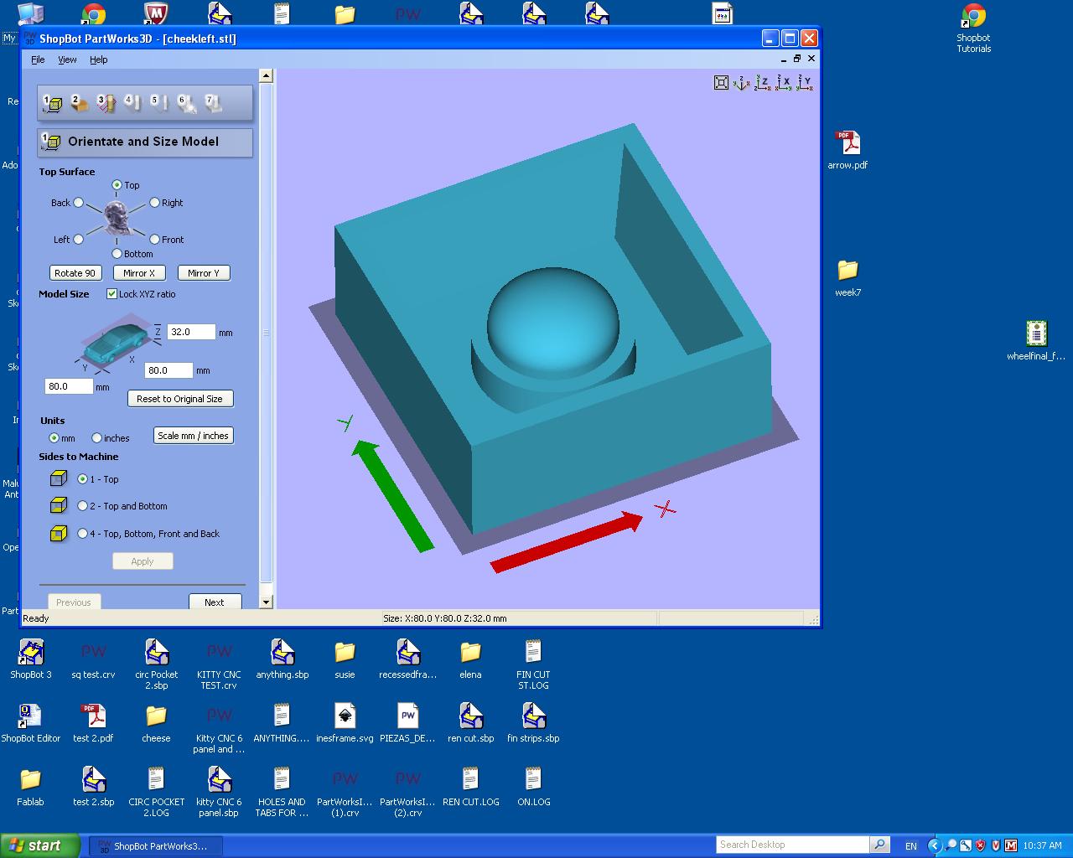Click the Z size input field
1073x858 pixels.
191,332
